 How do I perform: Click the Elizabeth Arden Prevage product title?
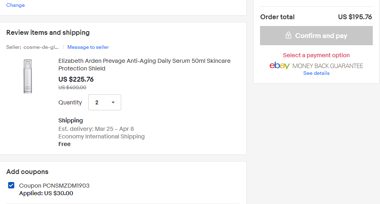[x=144, y=64]
